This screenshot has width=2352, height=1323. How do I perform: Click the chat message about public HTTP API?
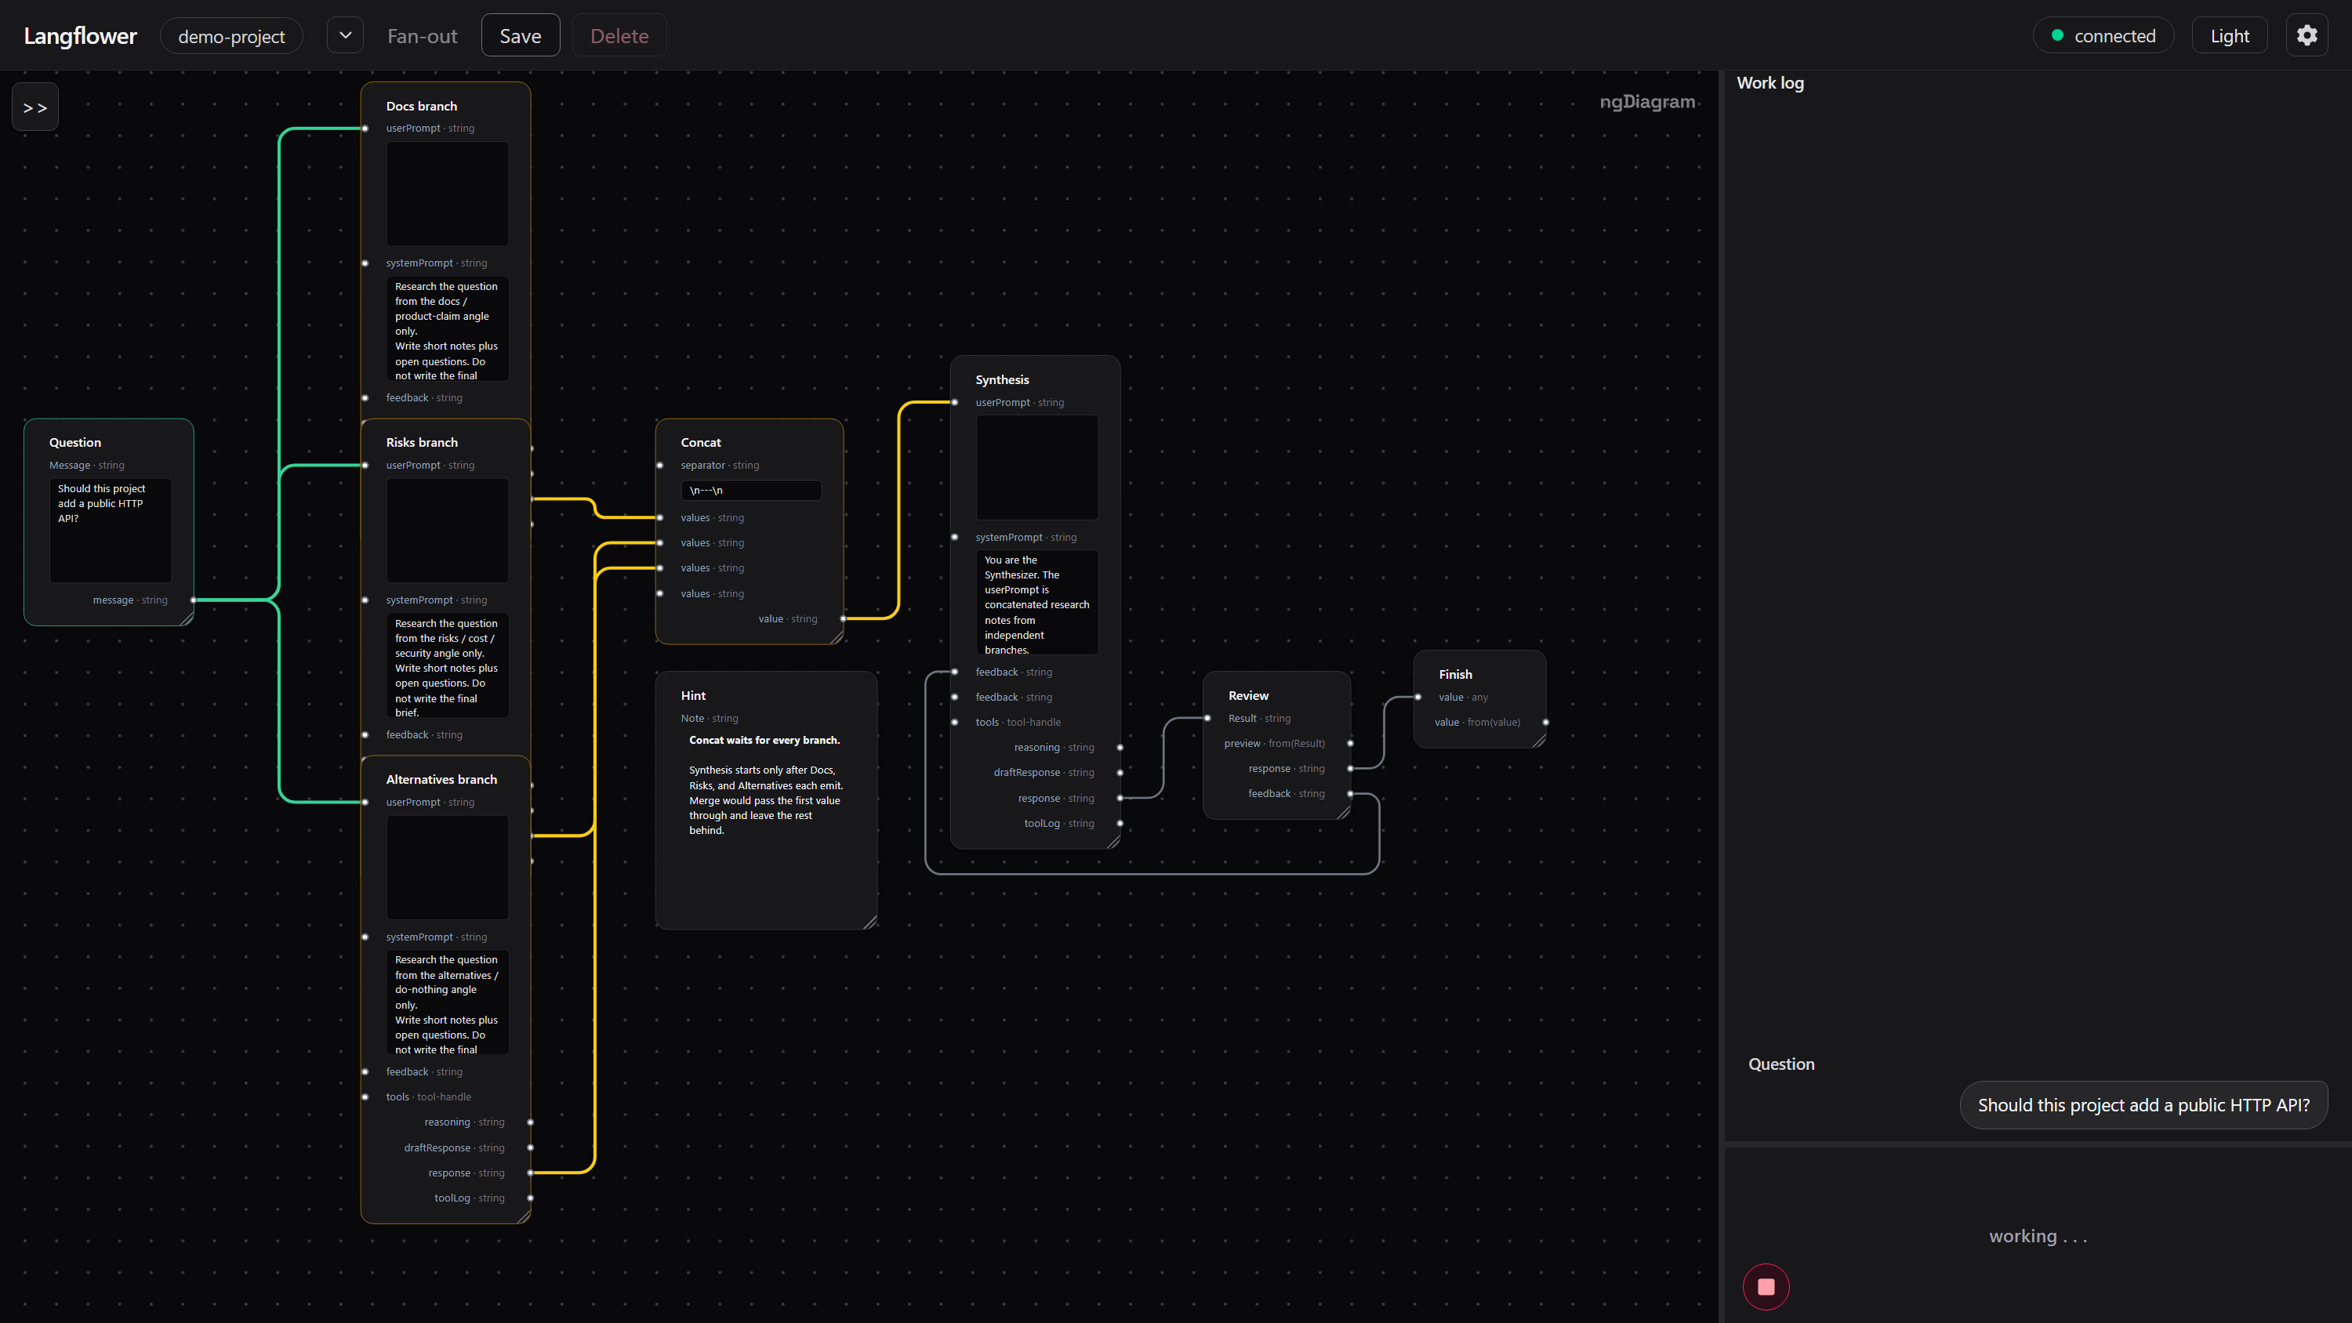[2143, 1105]
